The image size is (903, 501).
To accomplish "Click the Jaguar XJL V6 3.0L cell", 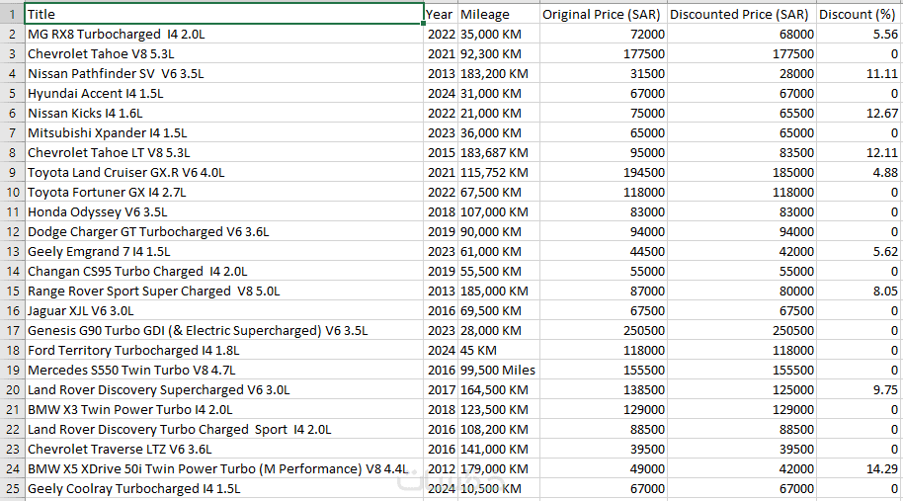I will click(224, 311).
